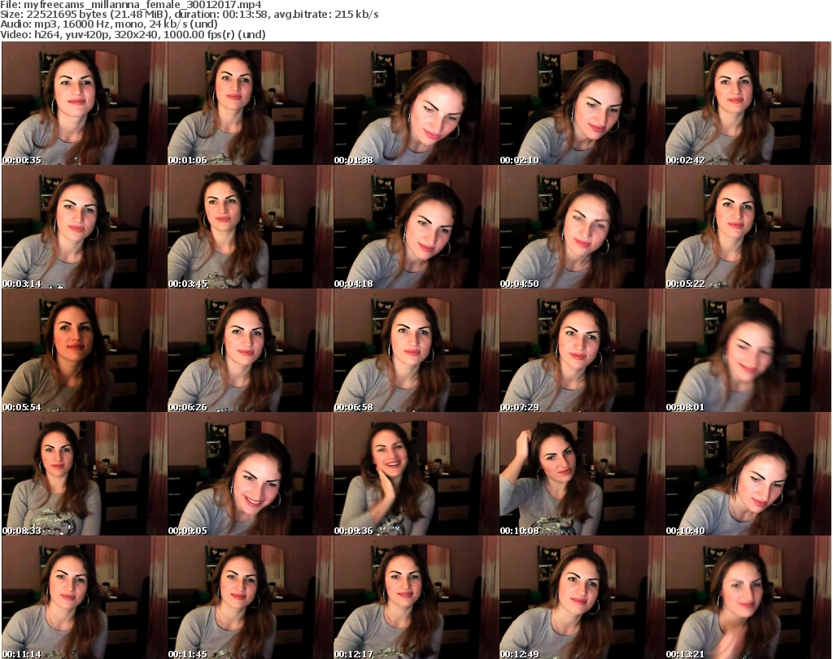Select the thumbnail frame at 00:02:42
This screenshot has height=659, width=833.
click(748, 103)
